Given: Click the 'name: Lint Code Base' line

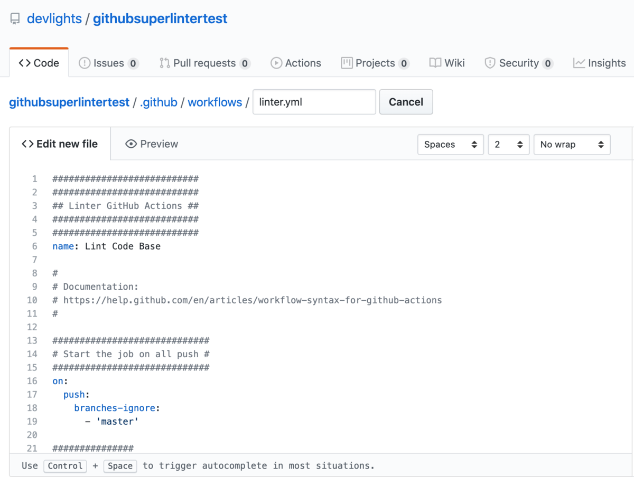Looking at the screenshot, I should pyautogui.click(x=107, y=246).
